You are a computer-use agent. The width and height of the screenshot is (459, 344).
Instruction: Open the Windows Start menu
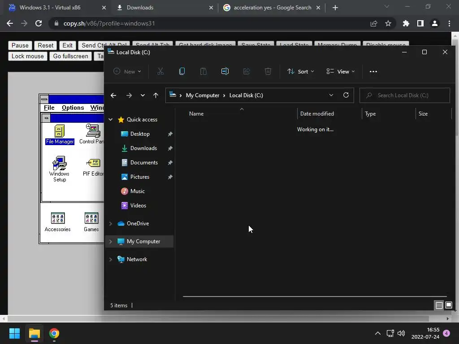(x=14, y=333)
